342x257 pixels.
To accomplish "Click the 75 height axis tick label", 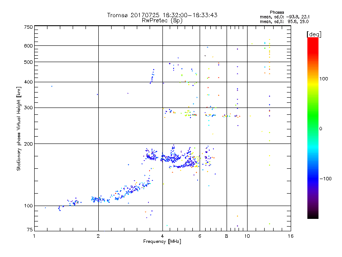I will pyautogui.click(x=30, y=230).
